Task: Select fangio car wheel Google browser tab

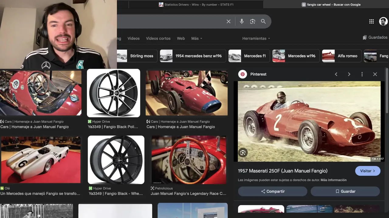Action: pos(331,5)
